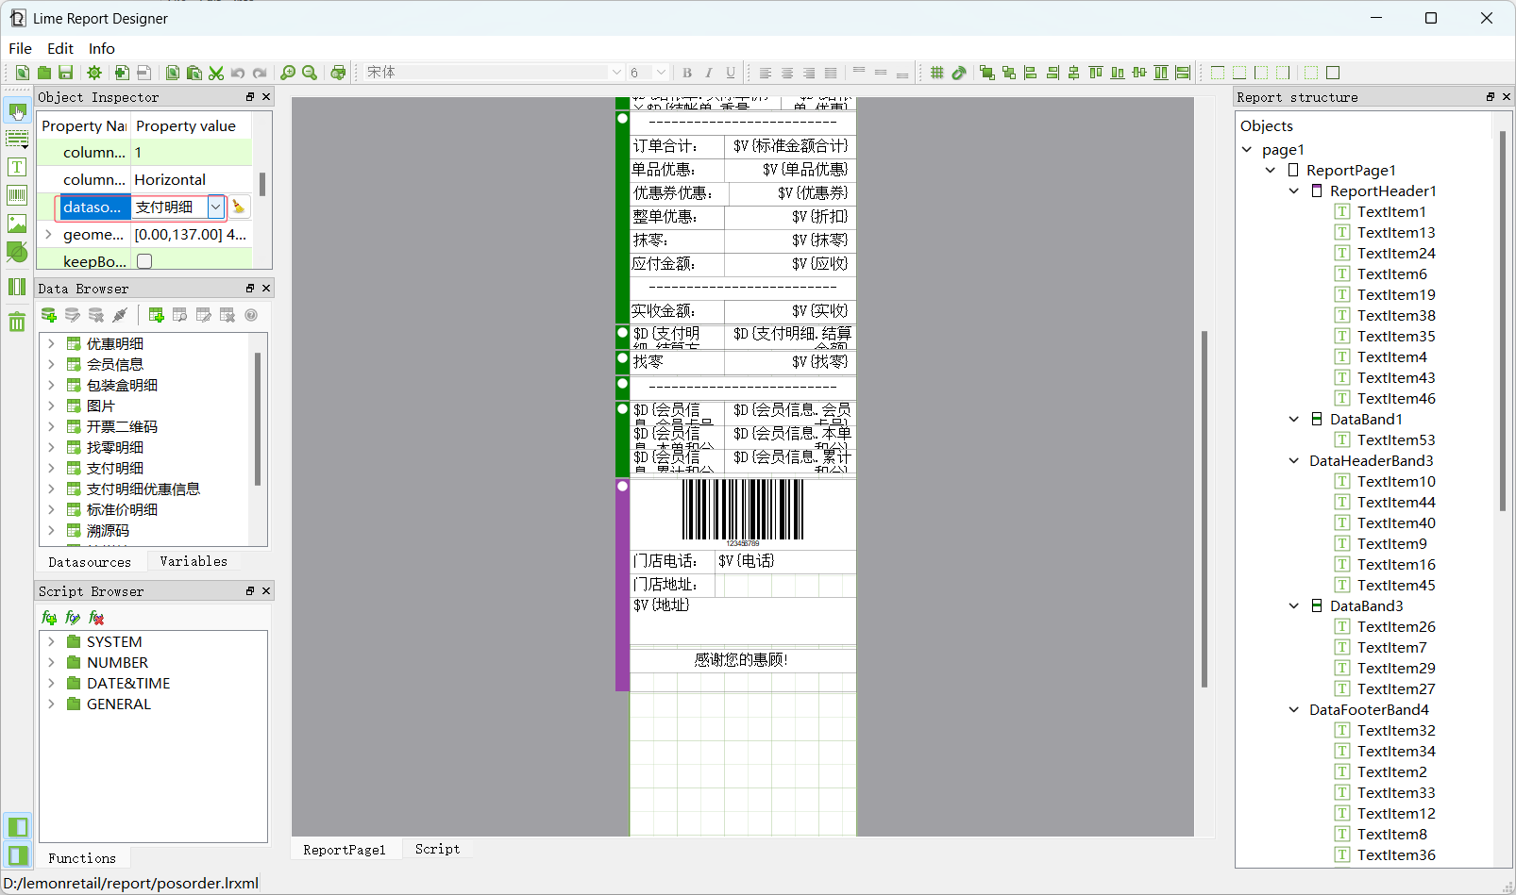Open the Edit menu
The width and height of the screenshot is (1516, 895).
click(60, 48)
